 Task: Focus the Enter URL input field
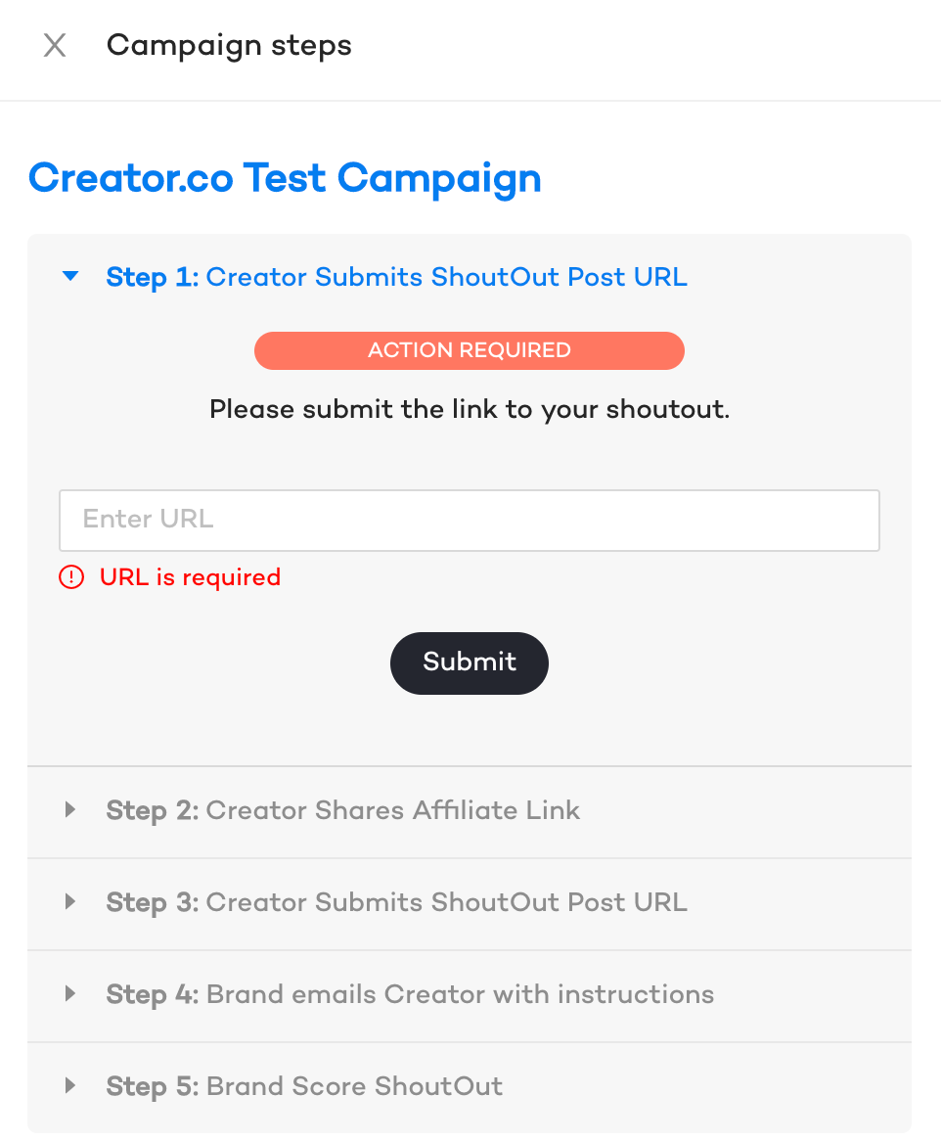(470, 521)
